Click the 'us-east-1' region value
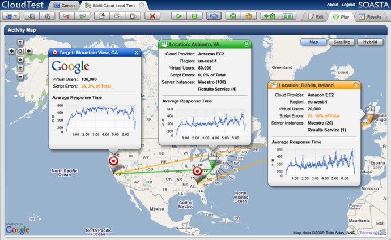 (207, 61)
